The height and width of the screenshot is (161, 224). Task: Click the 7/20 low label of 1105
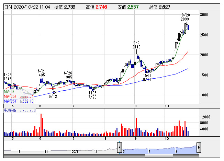click(92, 95)
